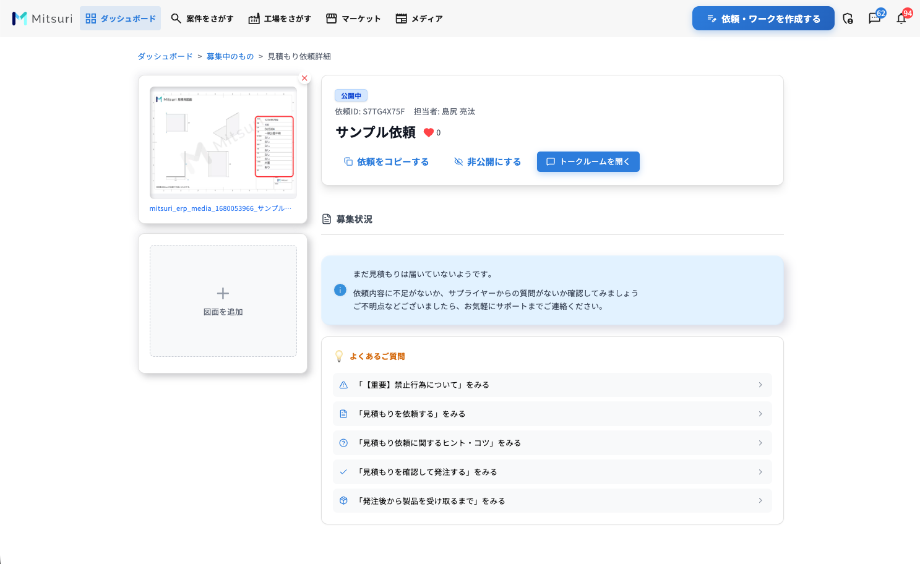920x564 pixels.
Task: Remove drawing with red X icon
Action: (x=304, y=78)
